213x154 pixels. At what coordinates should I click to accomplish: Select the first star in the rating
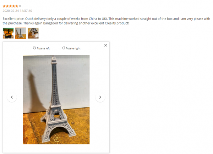coord(4,6)
